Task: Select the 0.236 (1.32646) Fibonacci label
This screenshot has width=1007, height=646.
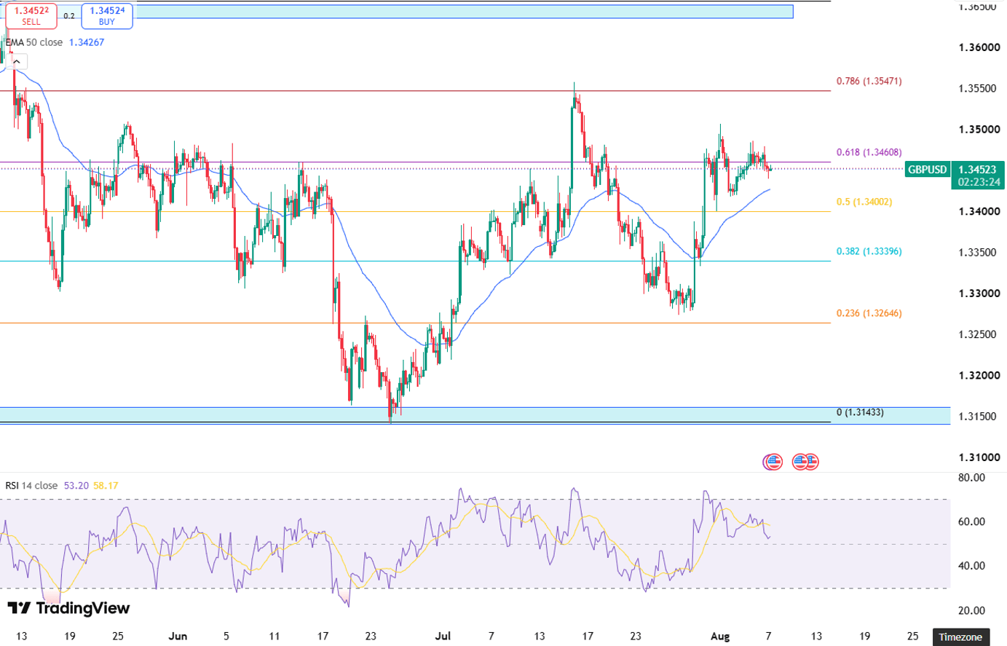Action: tap(869, 313)
